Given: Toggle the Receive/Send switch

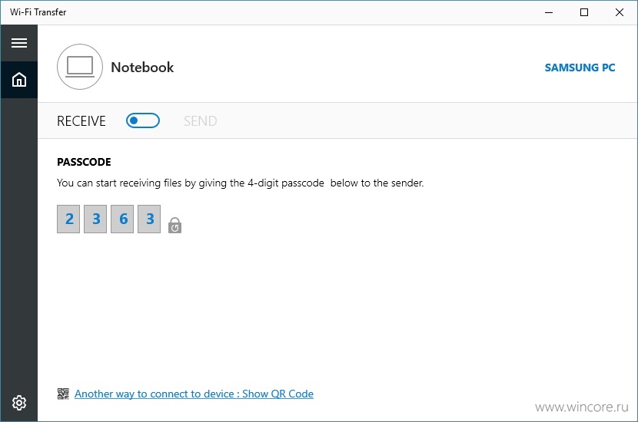Looking at the screenshot, I should coord(143,120).
